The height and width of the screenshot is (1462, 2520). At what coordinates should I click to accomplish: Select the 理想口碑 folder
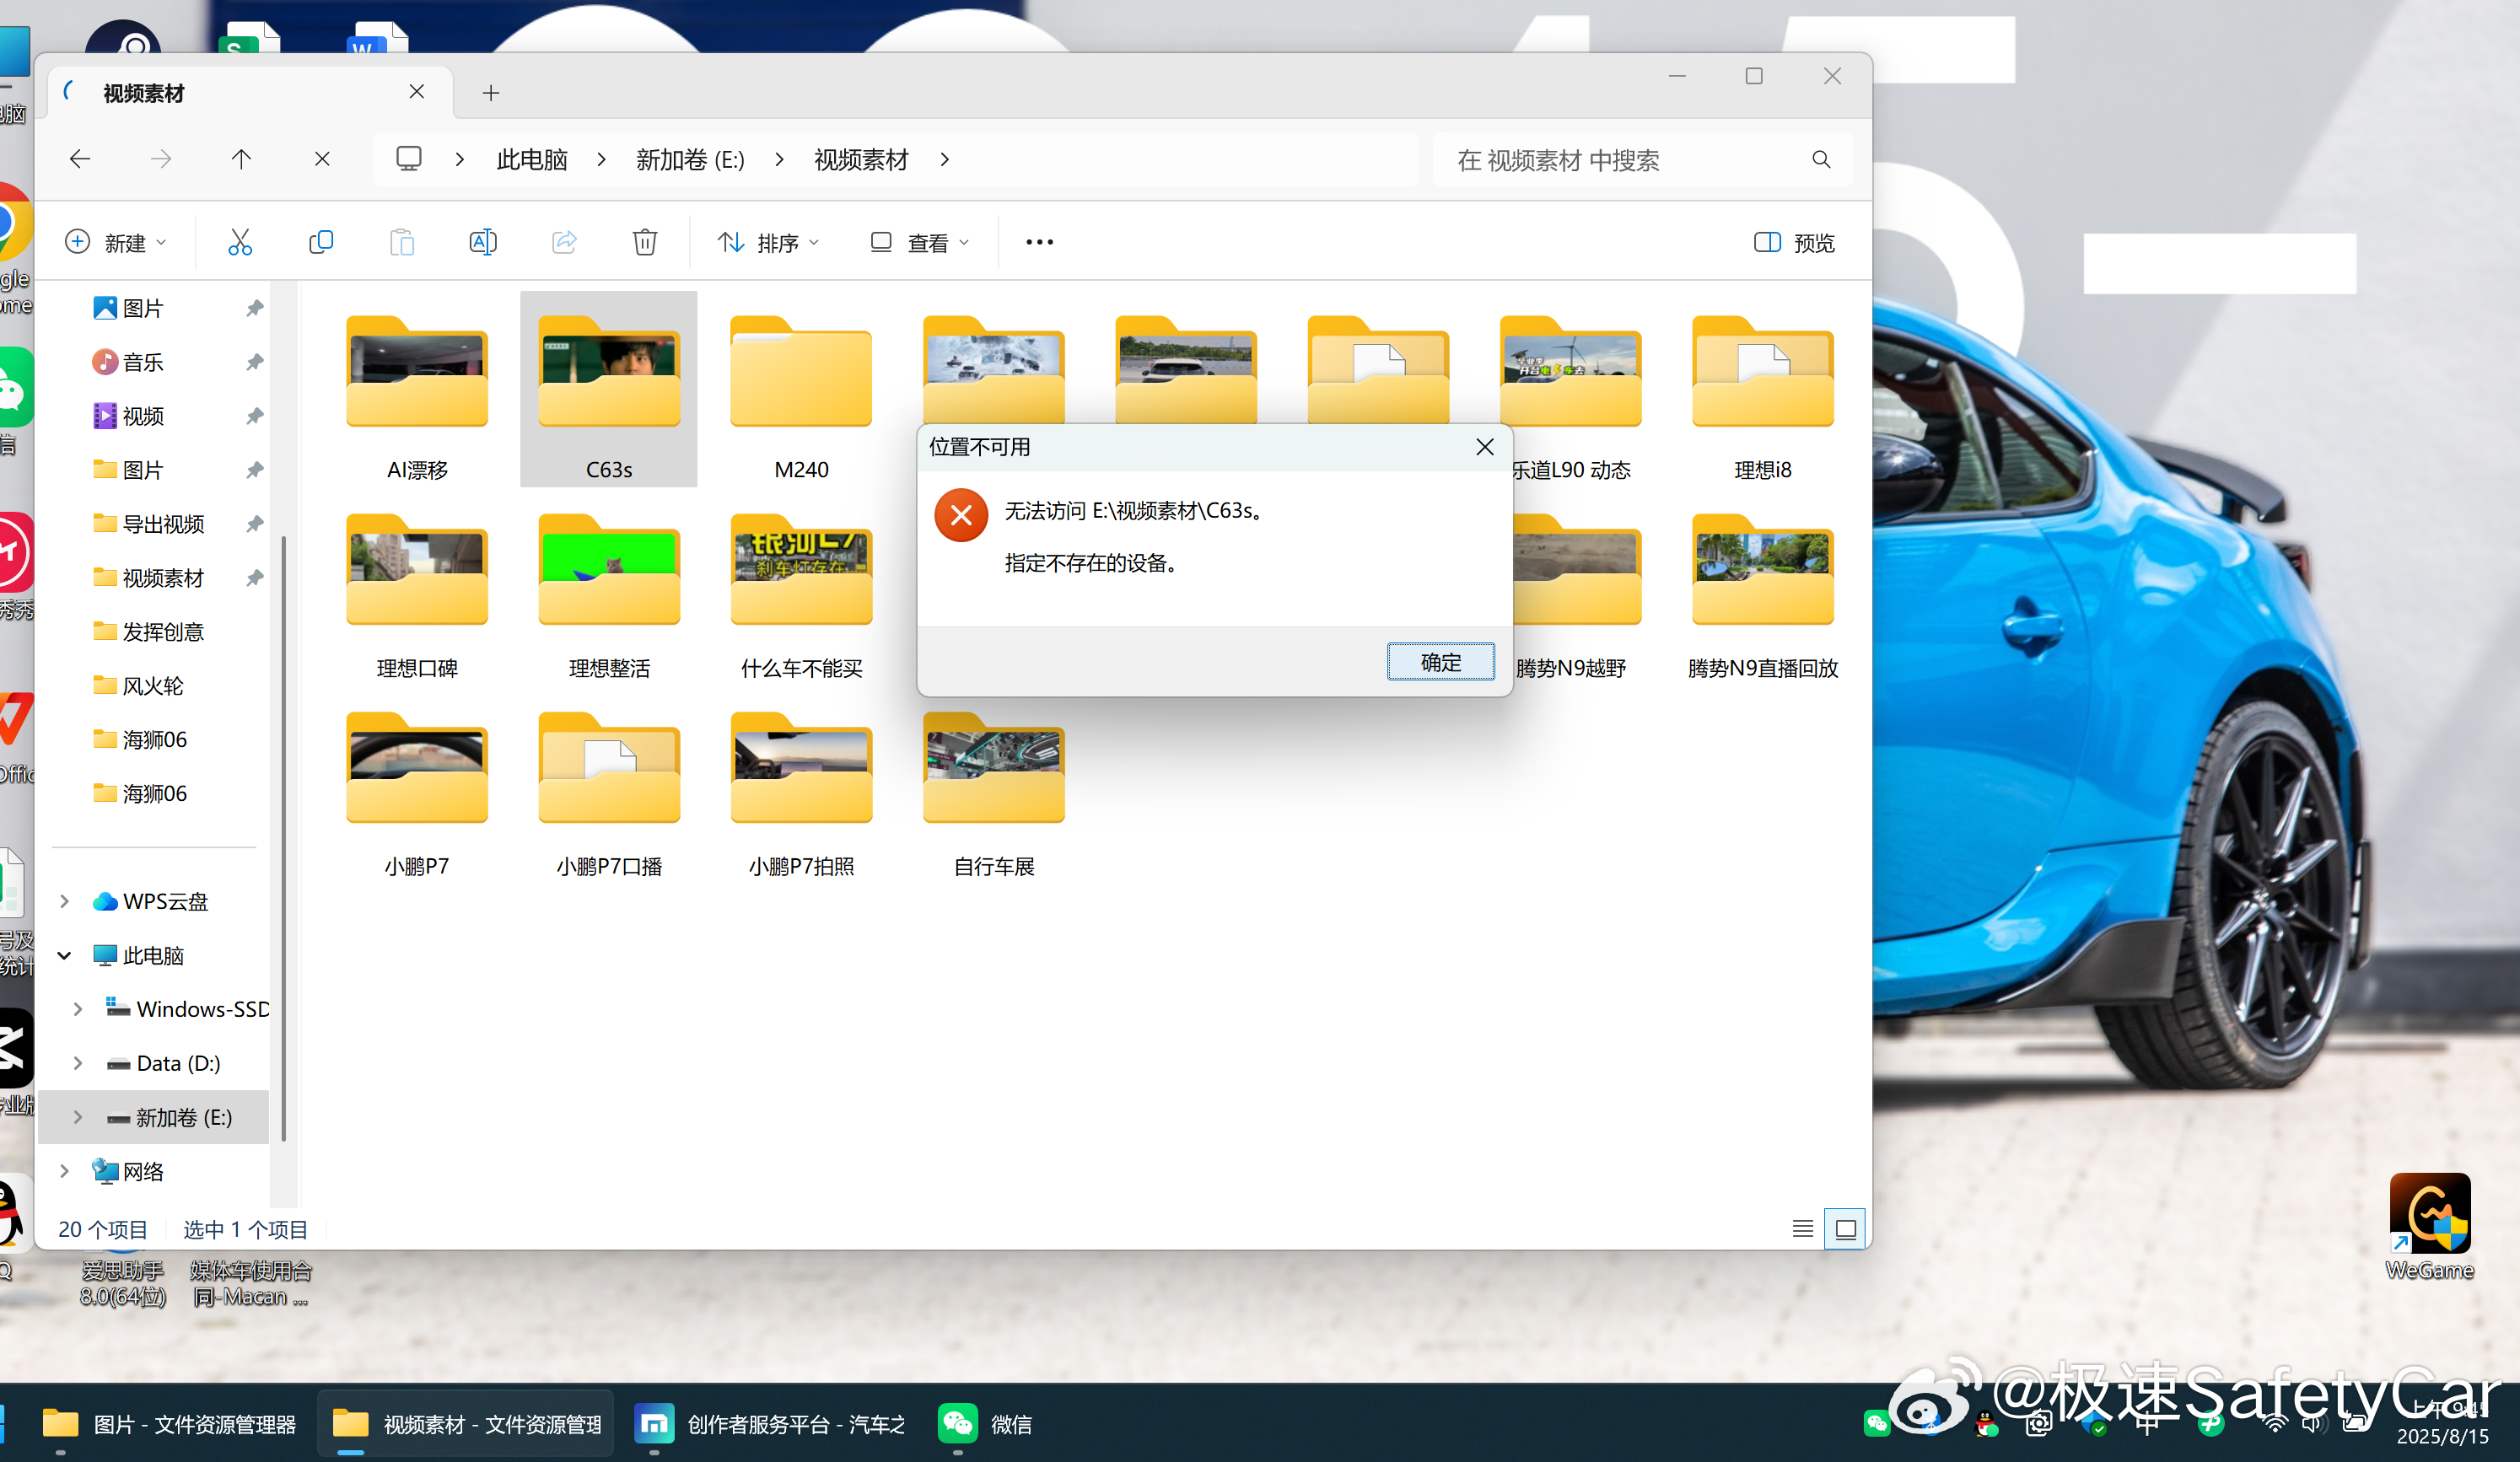click(417, 588)
